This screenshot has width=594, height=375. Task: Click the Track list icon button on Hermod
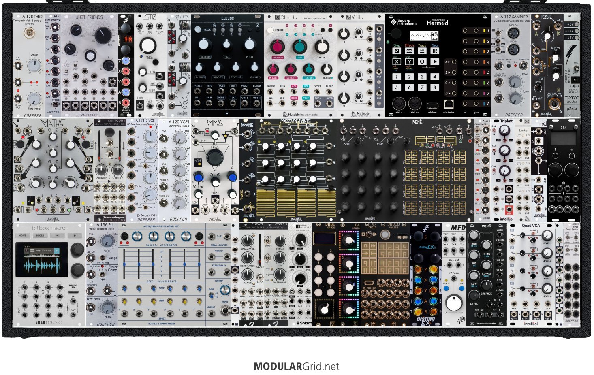[422, 51]
